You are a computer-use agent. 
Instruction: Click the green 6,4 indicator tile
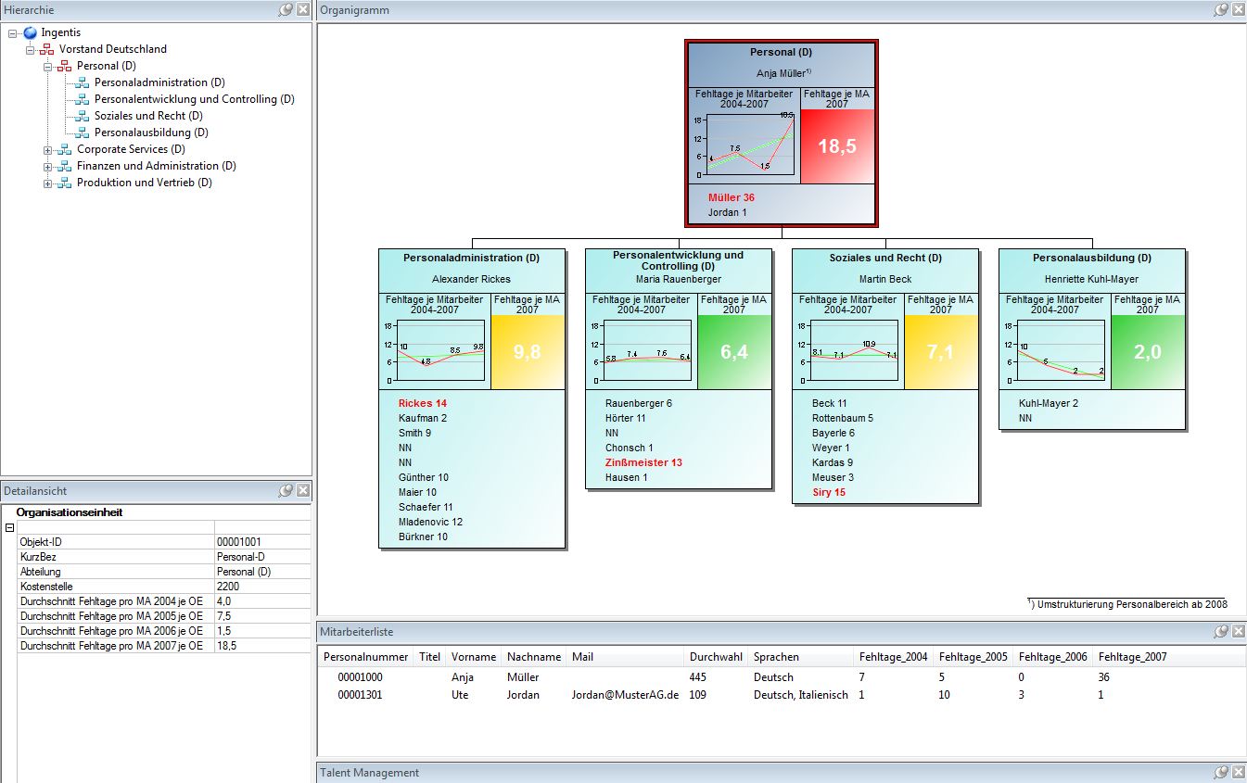point(733,352)
